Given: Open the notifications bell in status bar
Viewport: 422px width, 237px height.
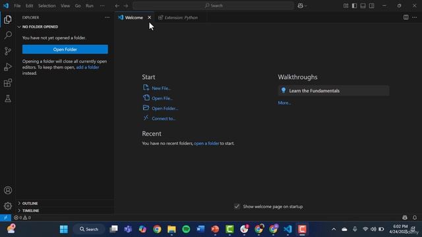Looking at the screenshot, I should [x=415, y=218].
